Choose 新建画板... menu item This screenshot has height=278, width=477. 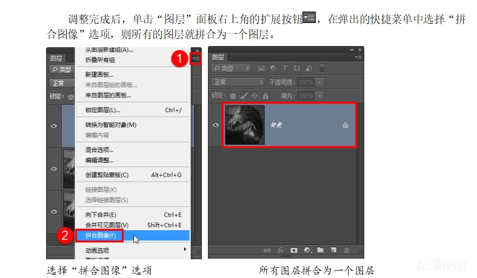(x=133, y=74)
